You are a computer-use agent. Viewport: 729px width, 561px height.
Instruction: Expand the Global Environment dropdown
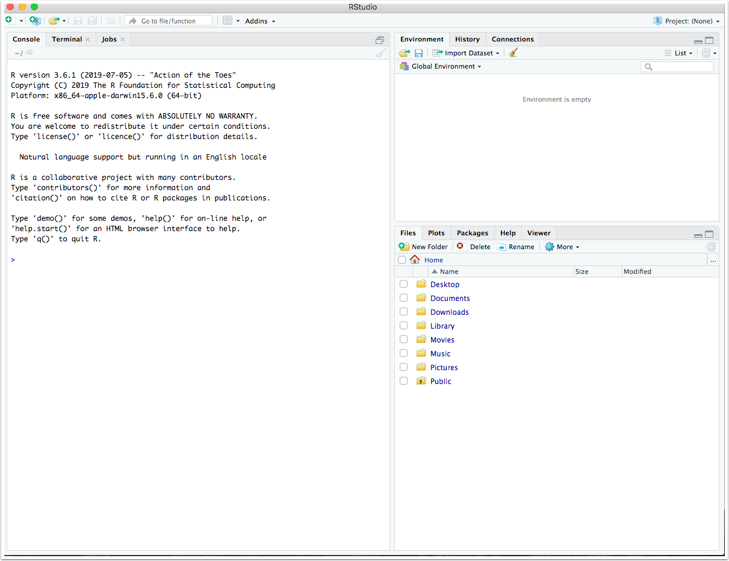click(441, 66)
